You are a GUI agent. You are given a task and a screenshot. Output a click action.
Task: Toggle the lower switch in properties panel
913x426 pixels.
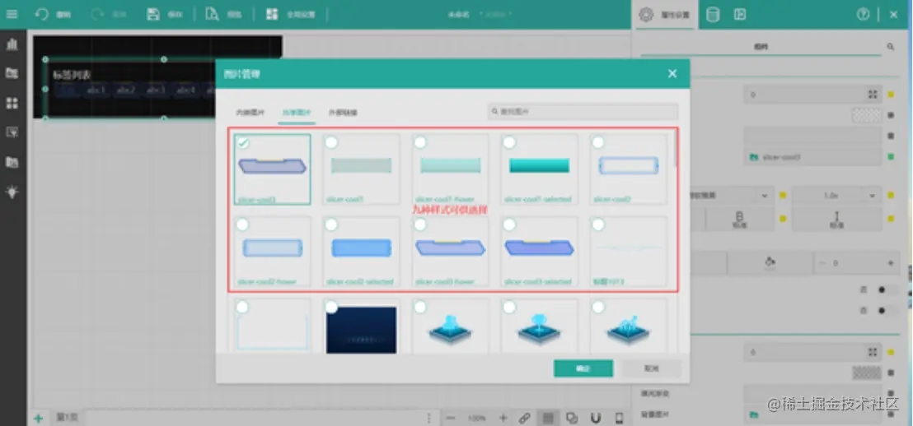click(887, 311)
